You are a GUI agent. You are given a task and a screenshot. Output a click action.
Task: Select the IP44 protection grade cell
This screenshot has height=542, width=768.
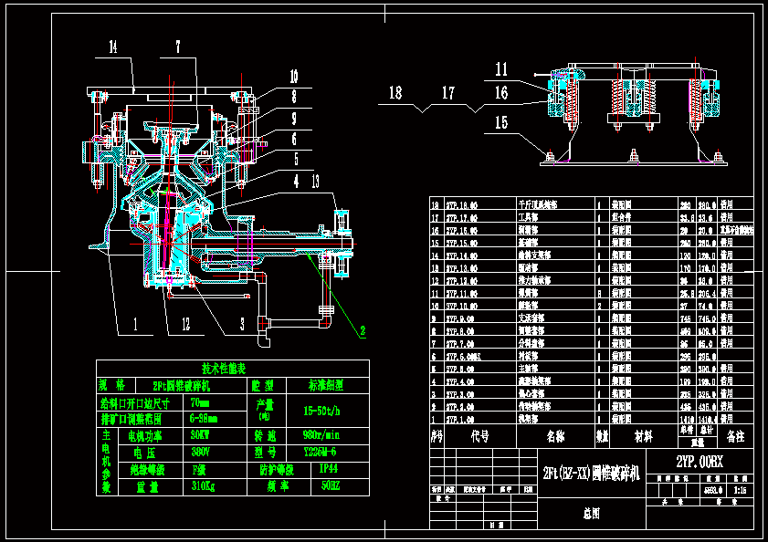point(326,469)
